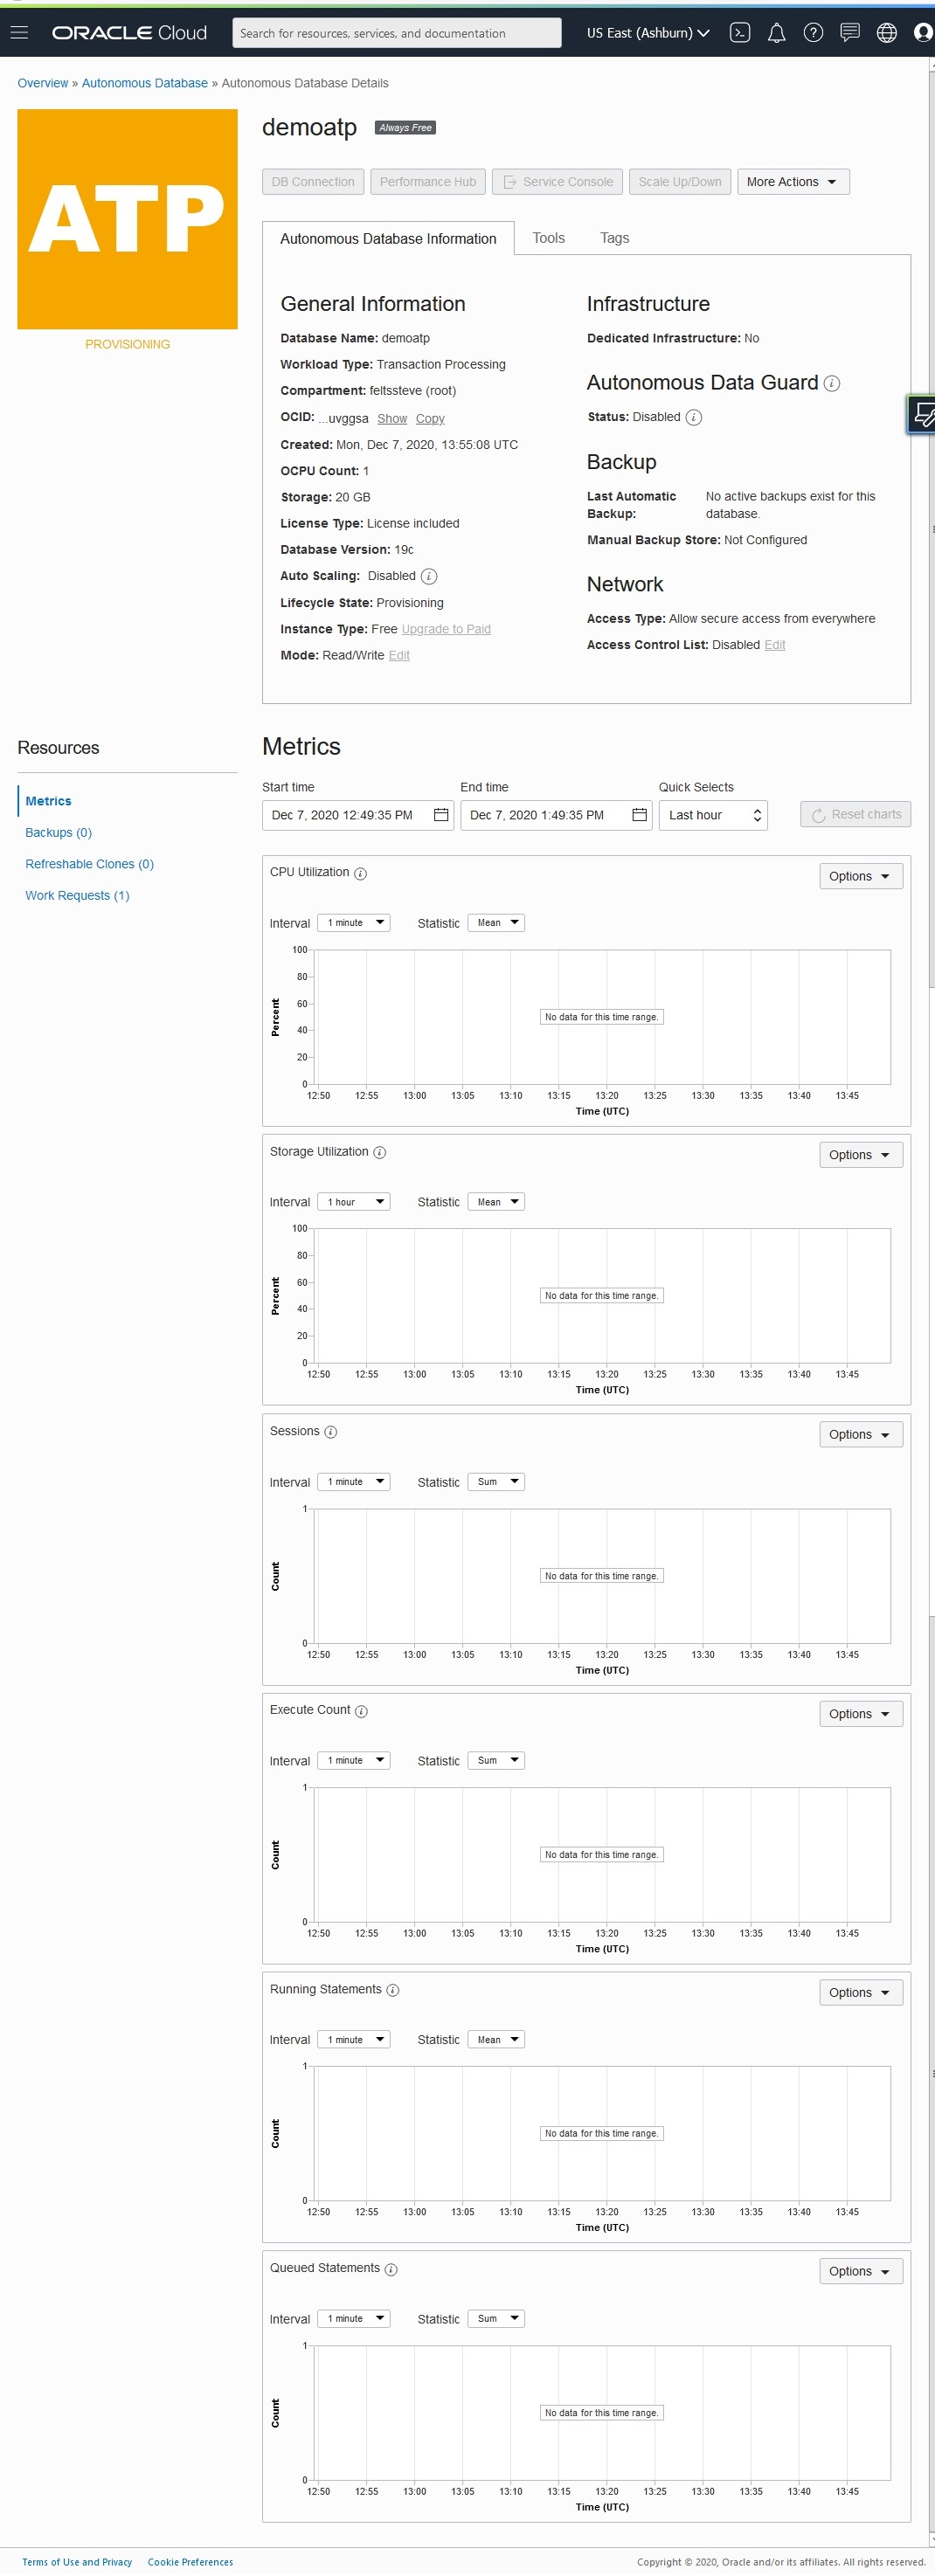Expand the More Actions dropdown

[x=793, y=182]
